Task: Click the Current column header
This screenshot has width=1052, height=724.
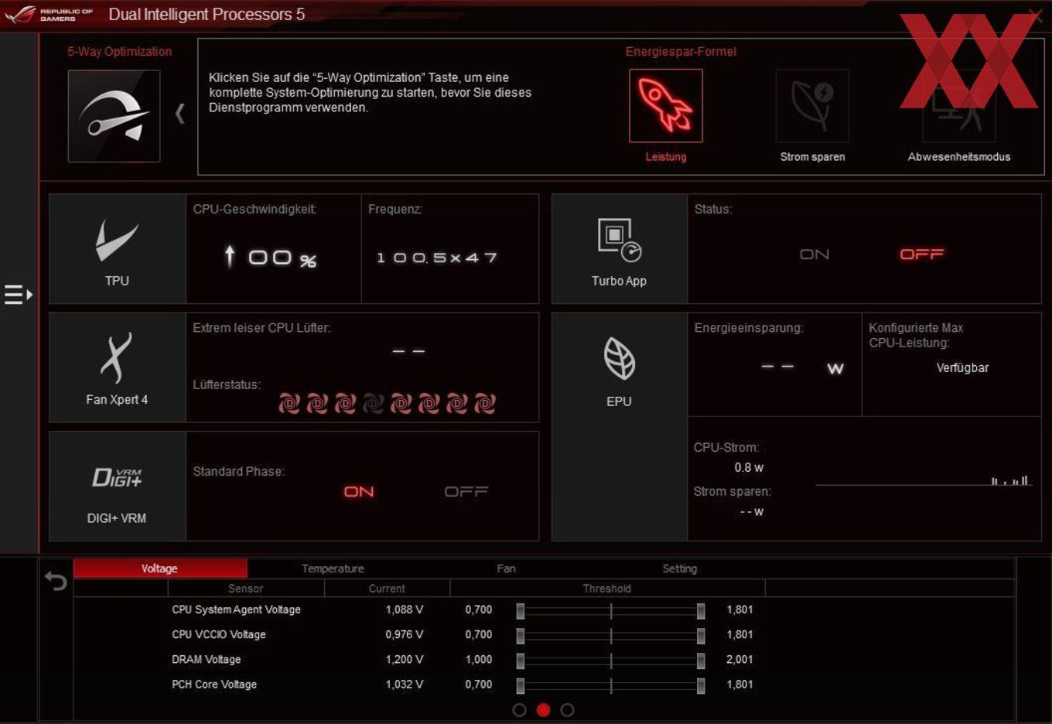Action: point(387,589)
